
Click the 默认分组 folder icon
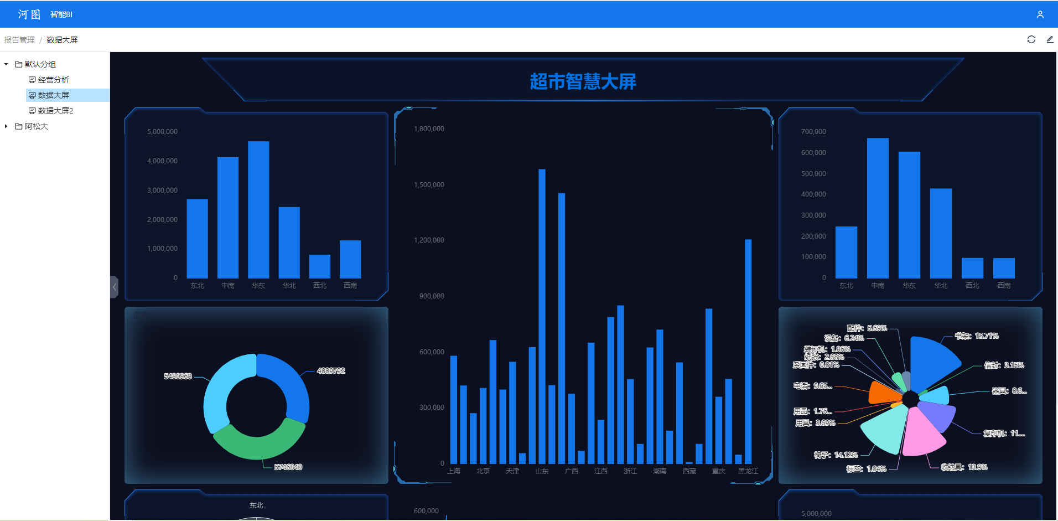(x=19, y=64)
